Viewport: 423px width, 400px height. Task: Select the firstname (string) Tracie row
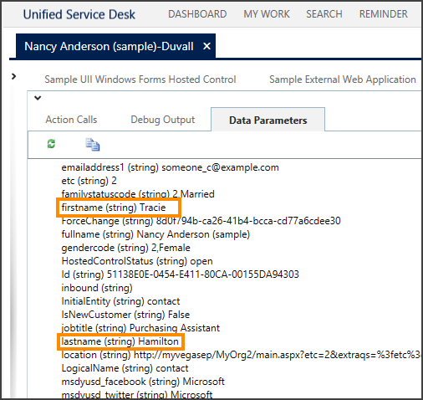(114, 208)
